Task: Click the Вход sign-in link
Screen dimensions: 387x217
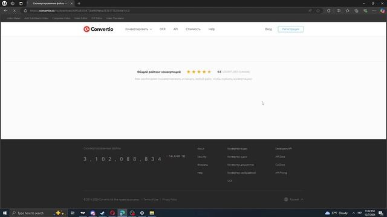Action: point(268,29)
